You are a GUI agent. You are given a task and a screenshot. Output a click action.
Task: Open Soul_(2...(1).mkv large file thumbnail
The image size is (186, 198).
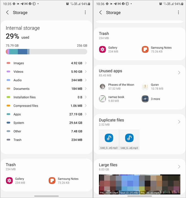(129, 184)
